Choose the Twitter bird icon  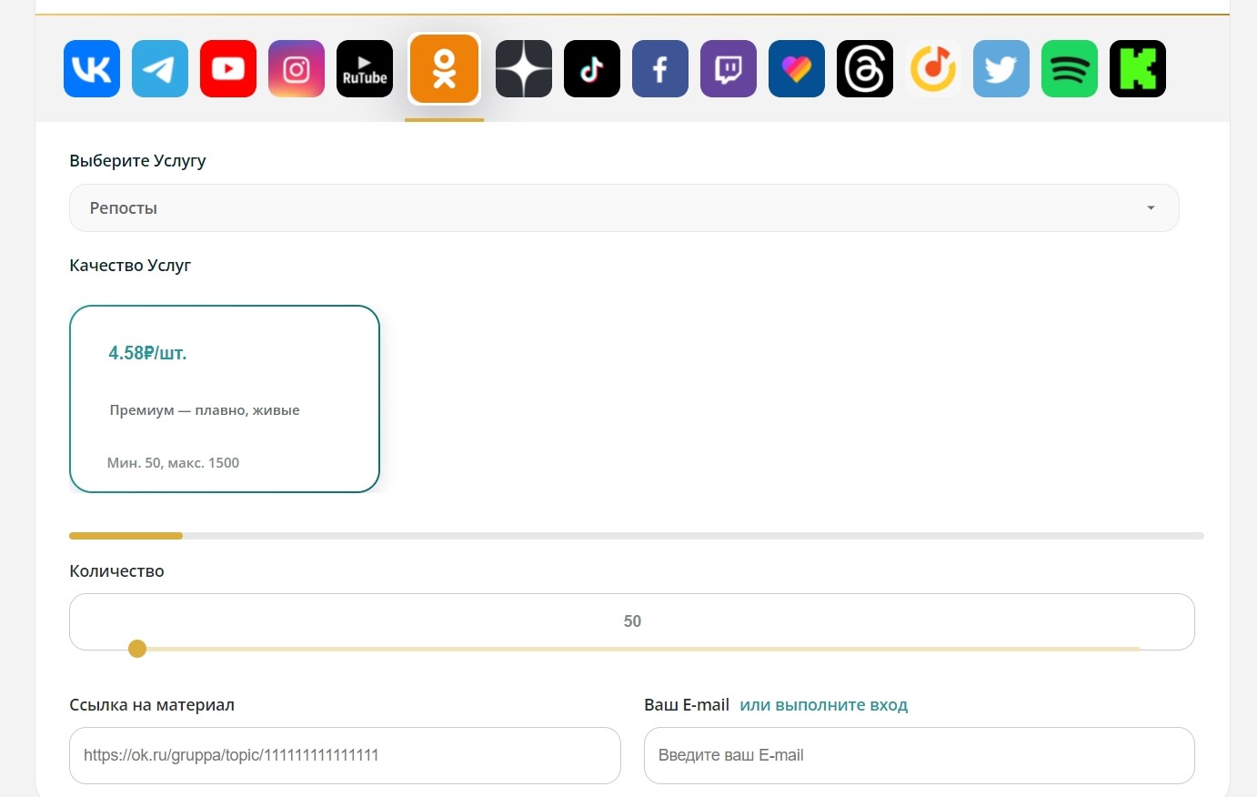tap(1001, 68)
